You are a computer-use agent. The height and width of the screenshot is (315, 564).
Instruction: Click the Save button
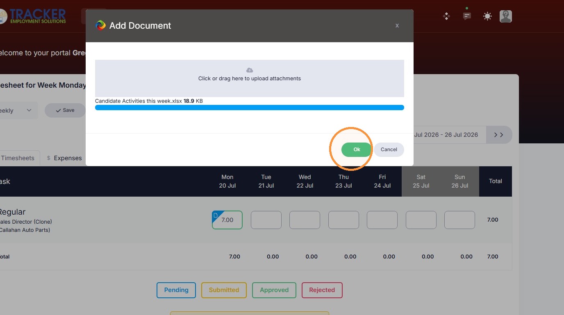point(65,110)
